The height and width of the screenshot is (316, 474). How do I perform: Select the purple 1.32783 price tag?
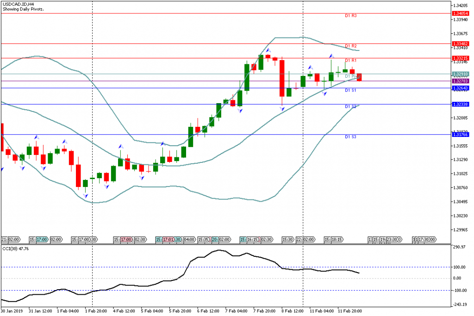tap(461, 81)
